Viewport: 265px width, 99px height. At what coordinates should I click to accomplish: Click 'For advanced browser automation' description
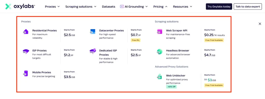point(178,56)
